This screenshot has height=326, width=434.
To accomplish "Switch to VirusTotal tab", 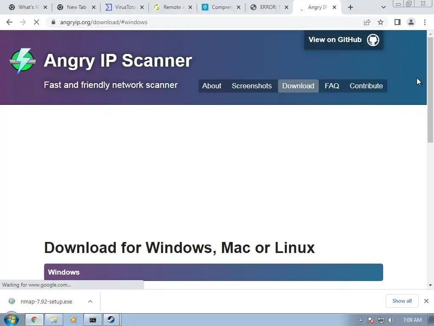I will [x=123, y=7].
